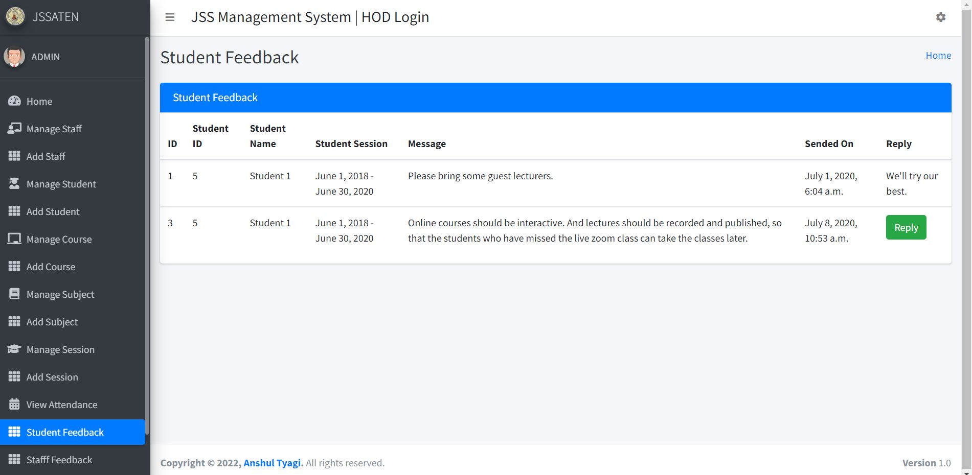Click the green Reply button
Screen dimensions: 972x475
(x=906, y=227)
